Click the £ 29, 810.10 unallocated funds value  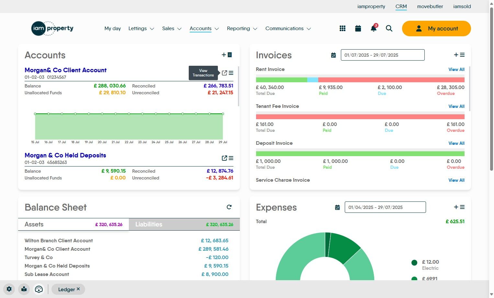point(112,93)
